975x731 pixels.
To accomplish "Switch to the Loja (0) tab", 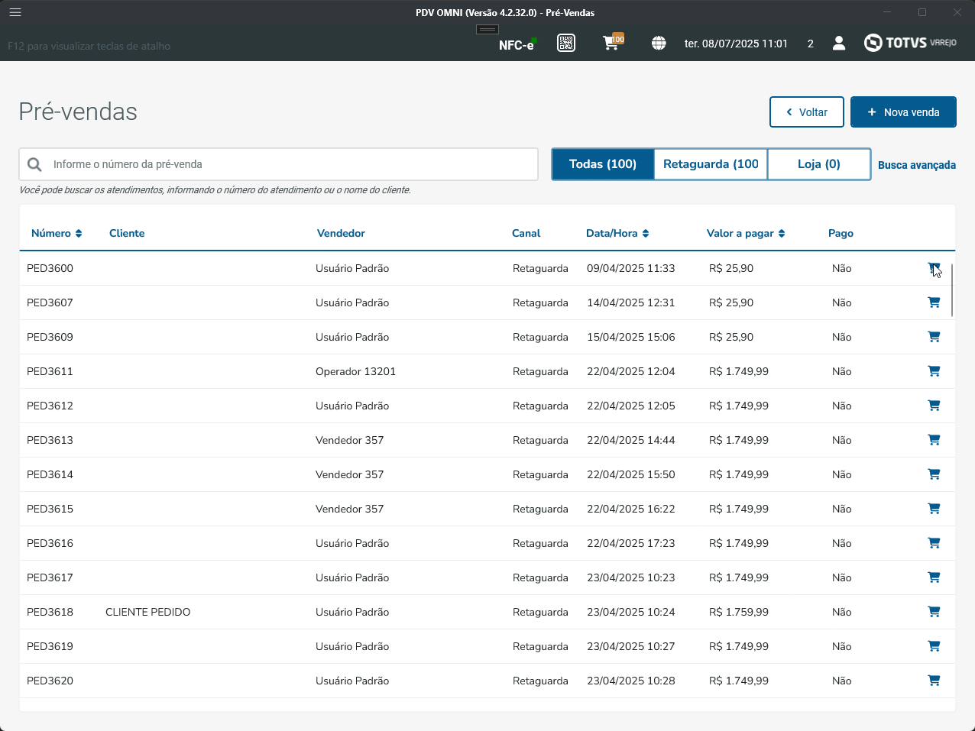I will click(818, 164).
